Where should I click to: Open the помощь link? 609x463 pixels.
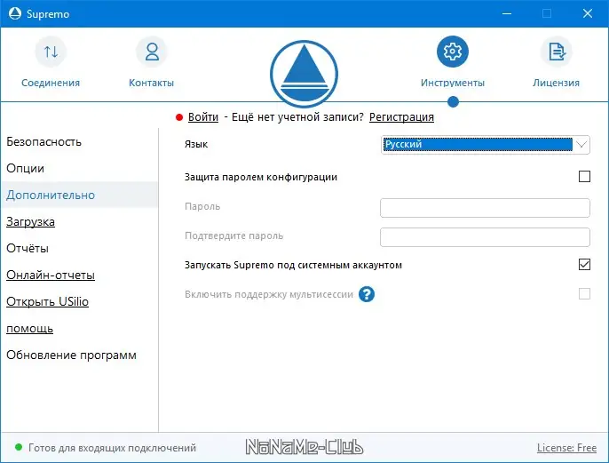point(30,329)
